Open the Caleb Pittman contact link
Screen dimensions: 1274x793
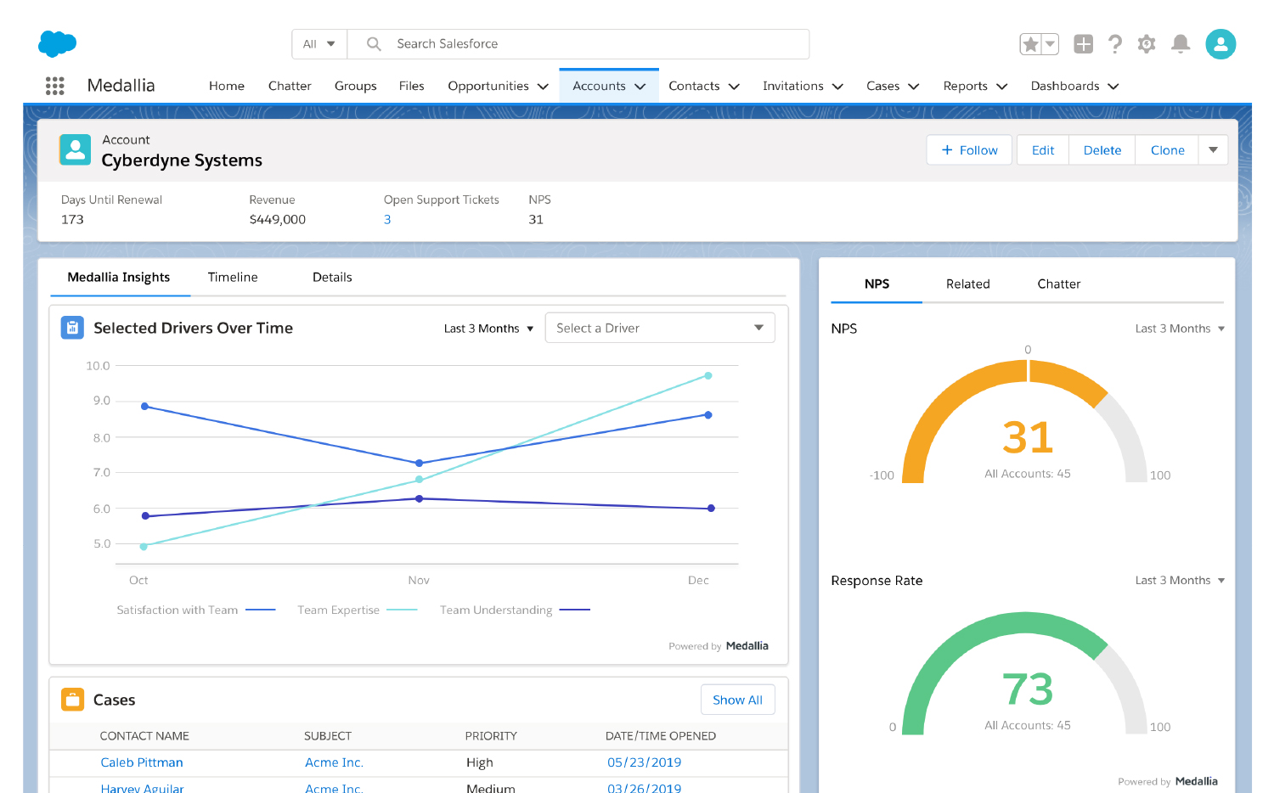tap(141, 762)
